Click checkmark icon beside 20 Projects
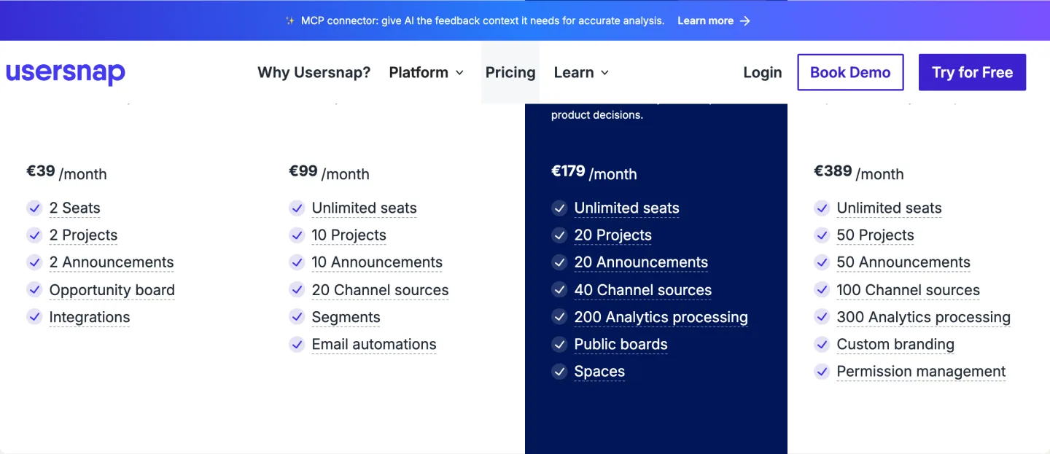The image size is (1050, 454). pos(559,235)
